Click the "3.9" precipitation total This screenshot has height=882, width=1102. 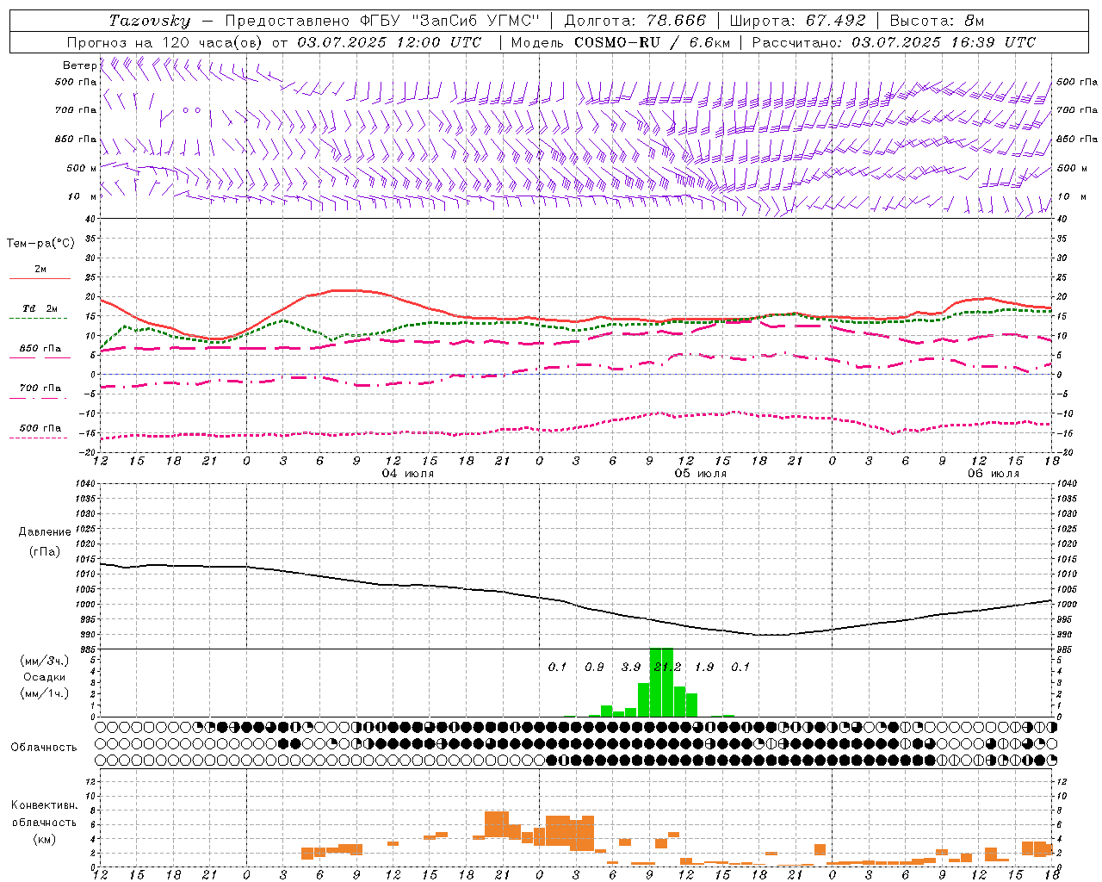(x=631, y=667)
